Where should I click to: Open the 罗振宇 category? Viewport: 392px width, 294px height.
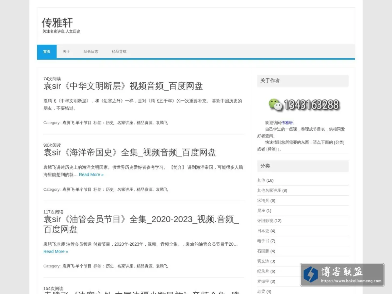click(263, 282)
